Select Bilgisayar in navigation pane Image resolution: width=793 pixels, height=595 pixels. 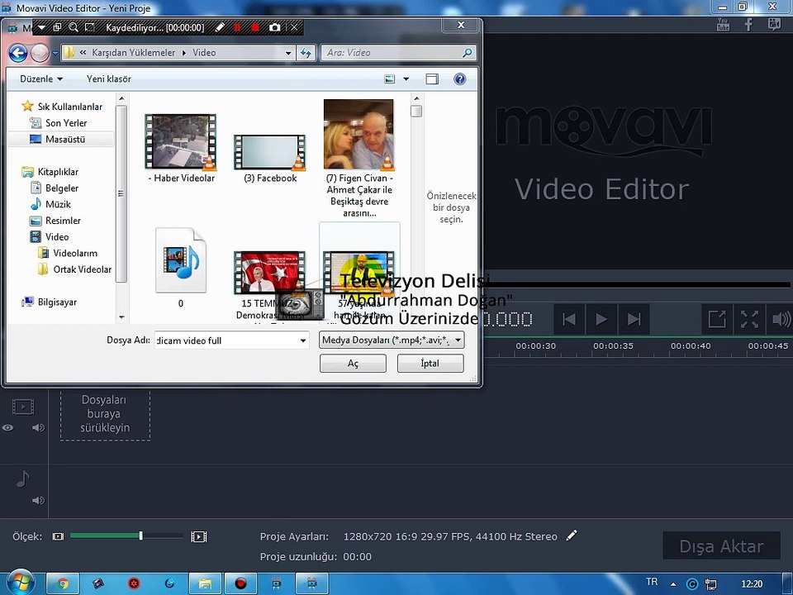tap(57, 302)
